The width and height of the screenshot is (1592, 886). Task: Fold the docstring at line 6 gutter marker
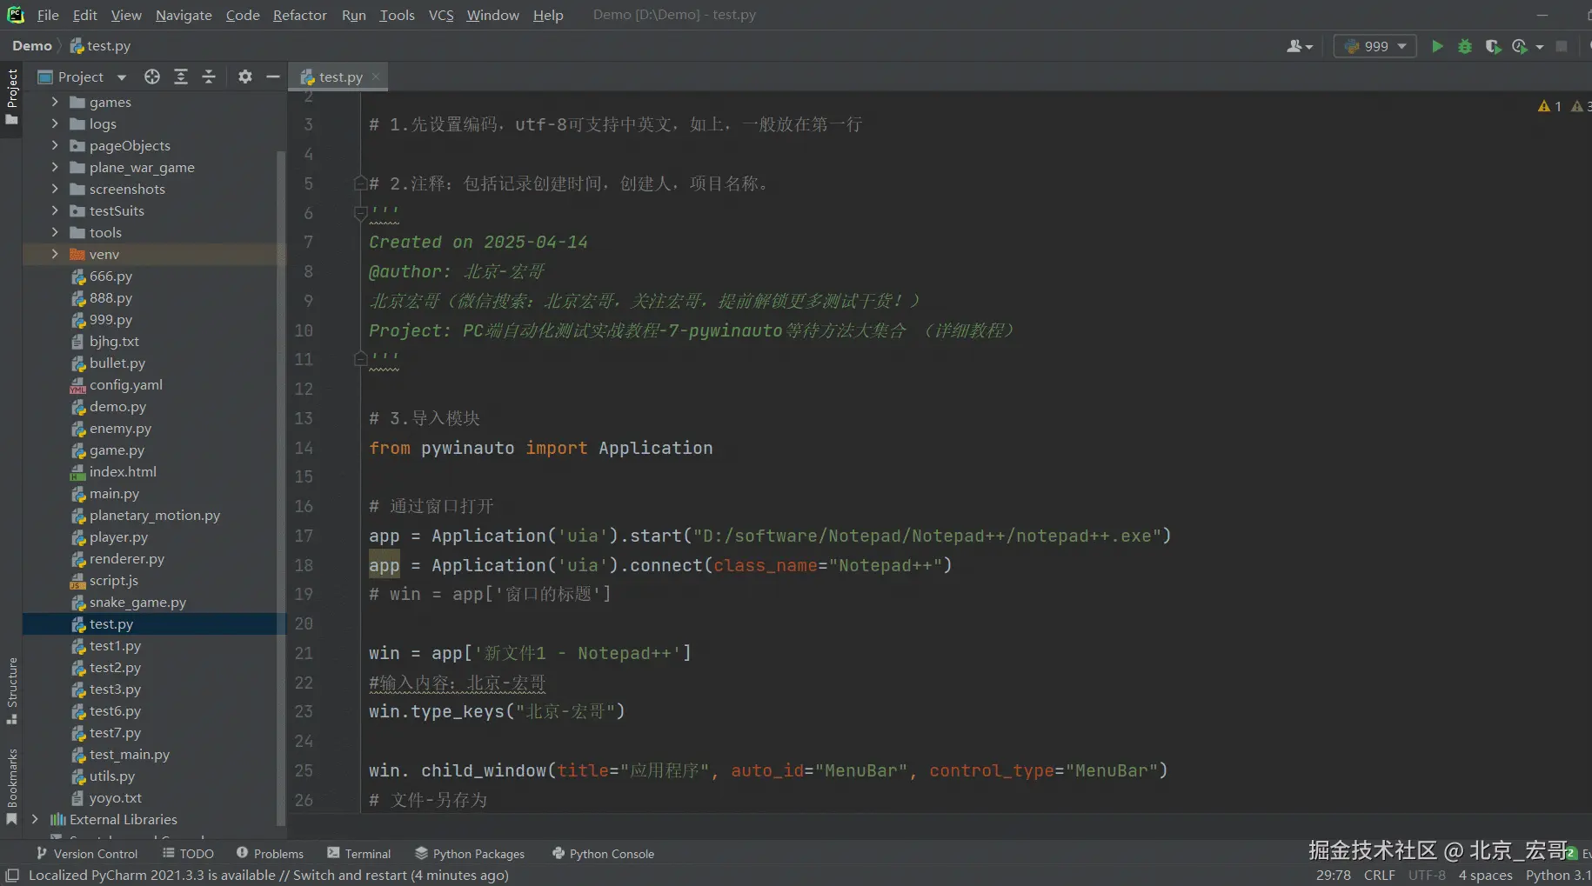(x=360, y=212)
